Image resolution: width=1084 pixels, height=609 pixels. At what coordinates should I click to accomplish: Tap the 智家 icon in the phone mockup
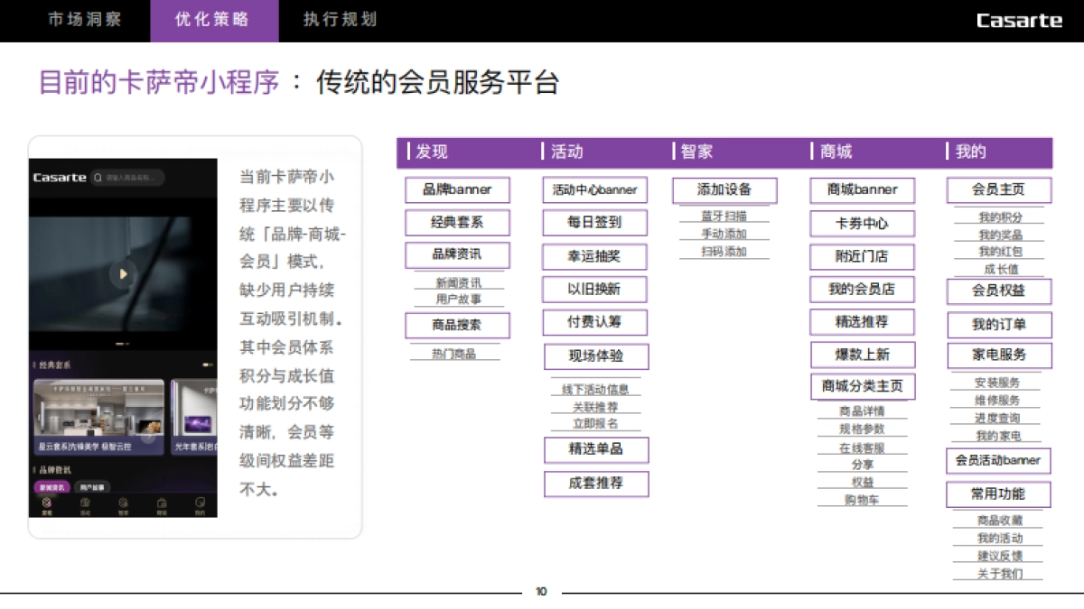pos(123,503)
